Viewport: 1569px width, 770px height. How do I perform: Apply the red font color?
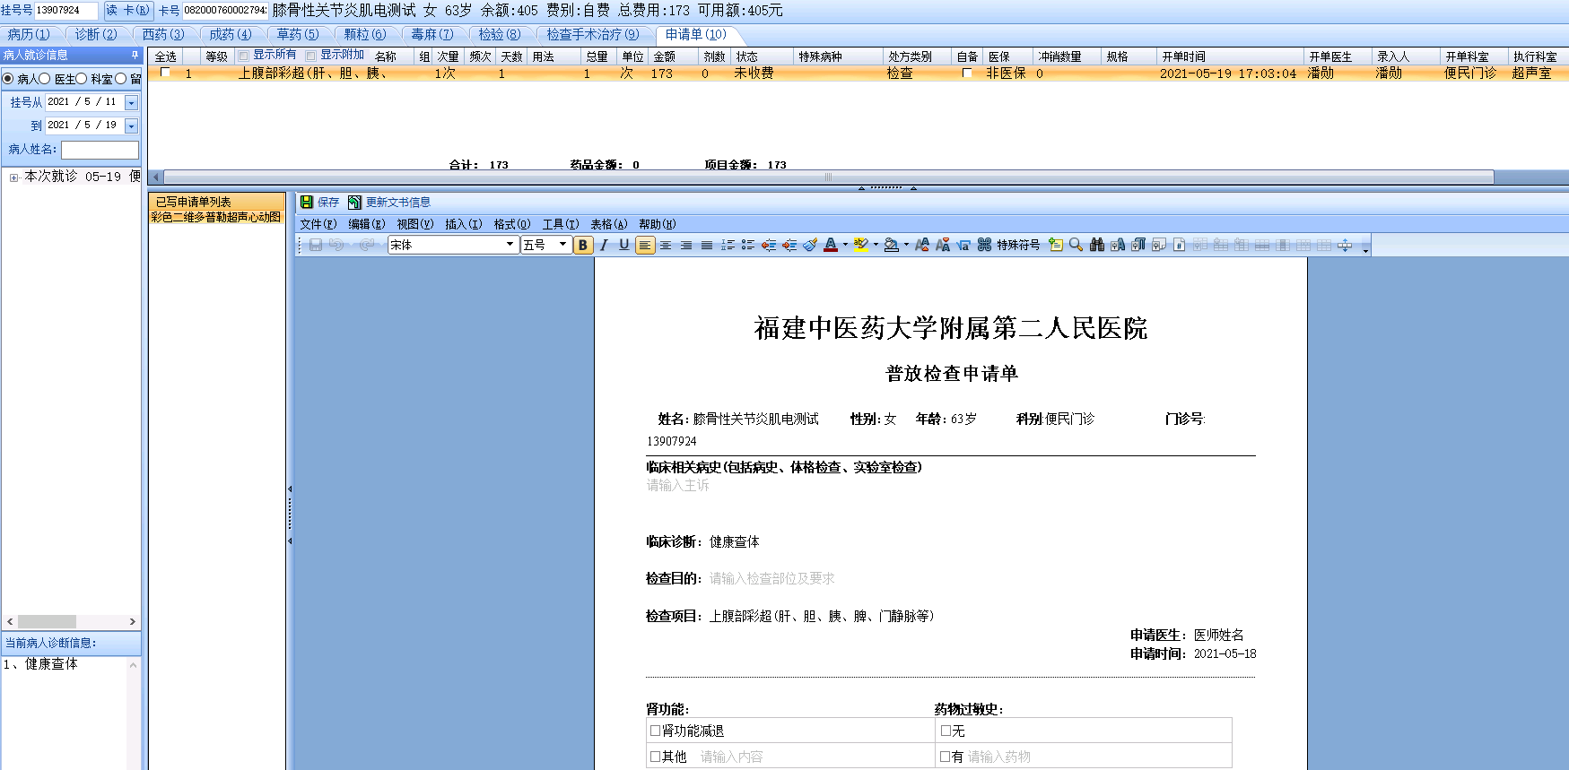point(831,245)
